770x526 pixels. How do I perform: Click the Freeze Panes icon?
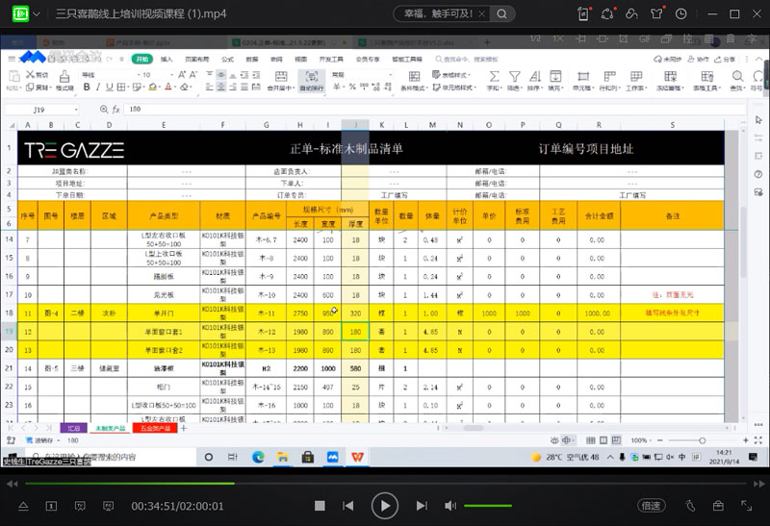tap(670, 76)
